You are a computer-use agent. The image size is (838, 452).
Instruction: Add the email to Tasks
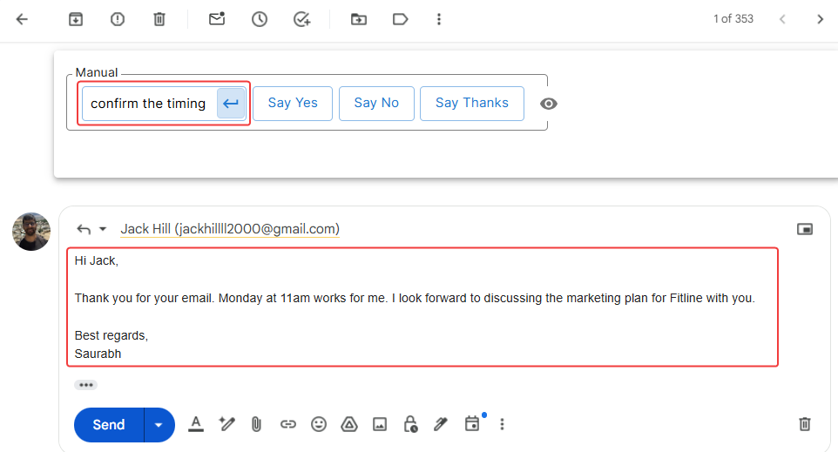coord(301,19)
